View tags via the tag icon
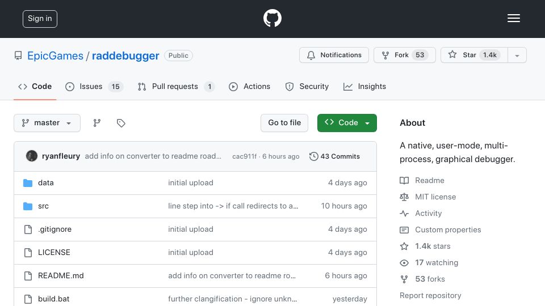545x306 pixels. 121,123
